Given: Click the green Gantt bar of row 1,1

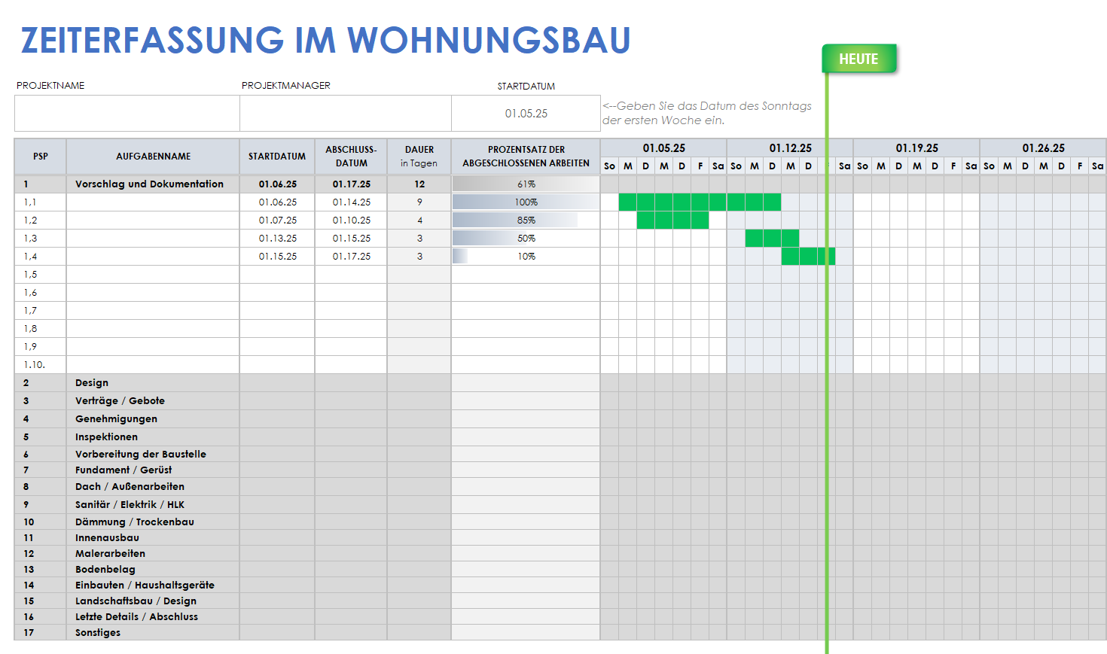Looking at the screenshot, I should click(x=700, y=202).
